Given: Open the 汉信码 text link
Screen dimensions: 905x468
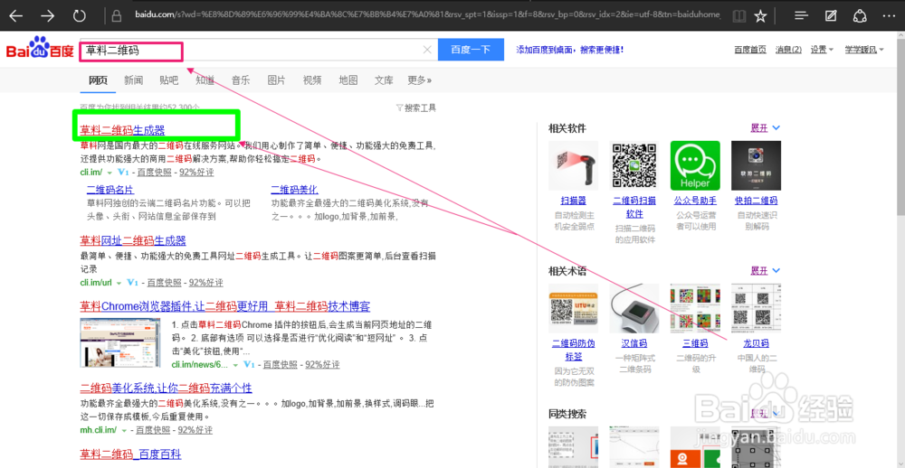Looking at the screenshot, I should (x=634, y=343).
